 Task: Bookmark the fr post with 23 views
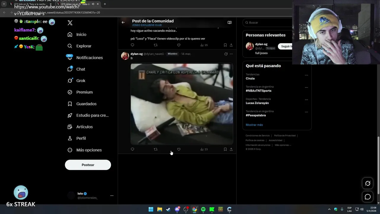pos(225,149)
